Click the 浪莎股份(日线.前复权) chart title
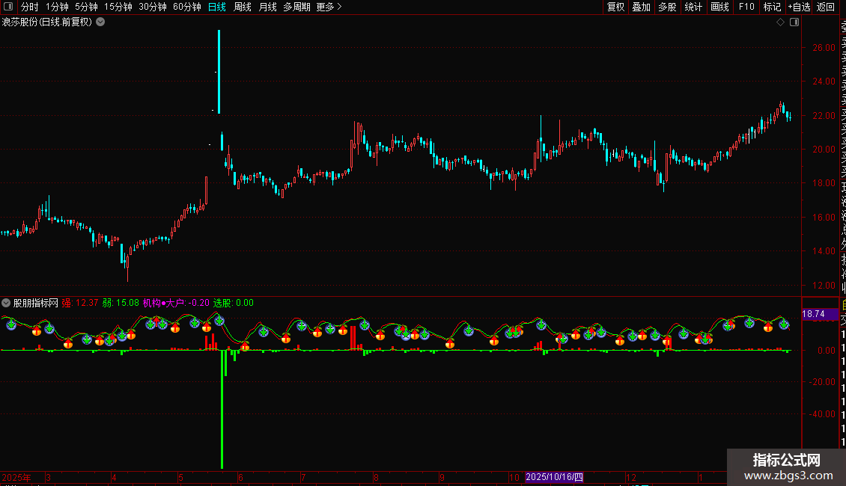 tap(47, 22)
